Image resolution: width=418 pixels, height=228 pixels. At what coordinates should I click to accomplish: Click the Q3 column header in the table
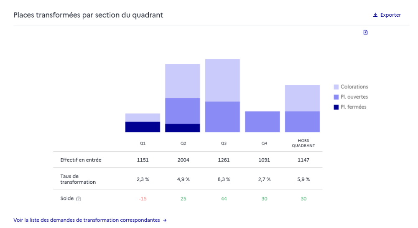click(x=224, y=143)
